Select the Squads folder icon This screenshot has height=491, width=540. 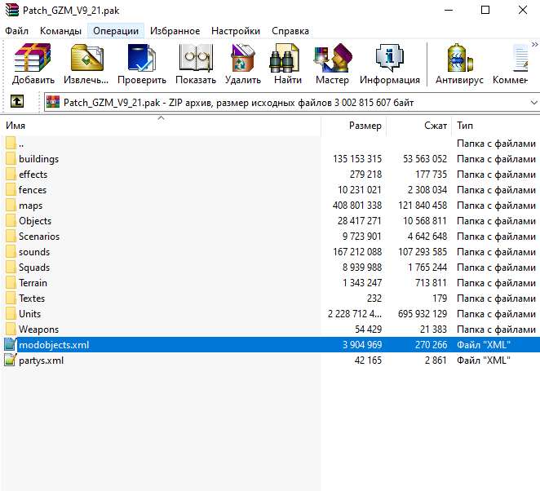[x=11, y=268]
